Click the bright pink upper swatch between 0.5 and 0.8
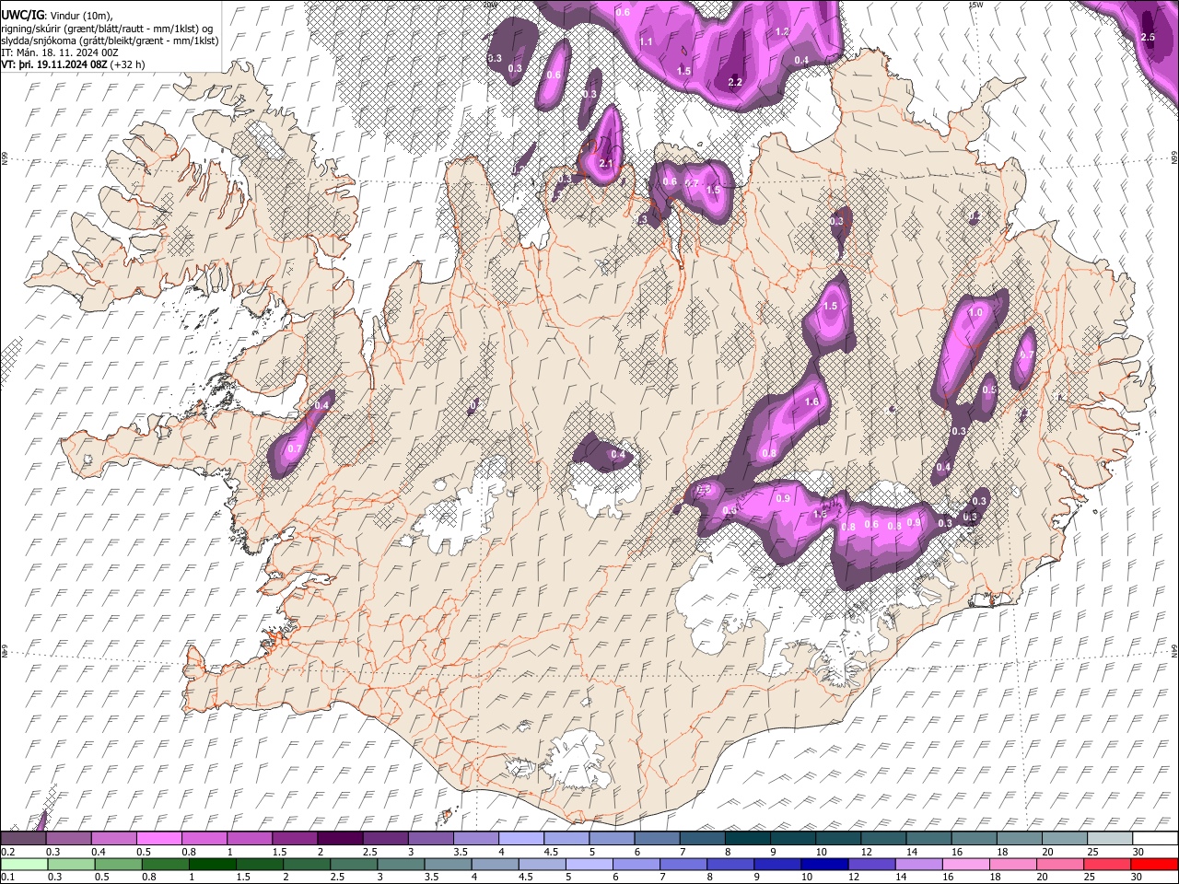Viewport: 1179px width, 884px height. click(x=159, y=839)
